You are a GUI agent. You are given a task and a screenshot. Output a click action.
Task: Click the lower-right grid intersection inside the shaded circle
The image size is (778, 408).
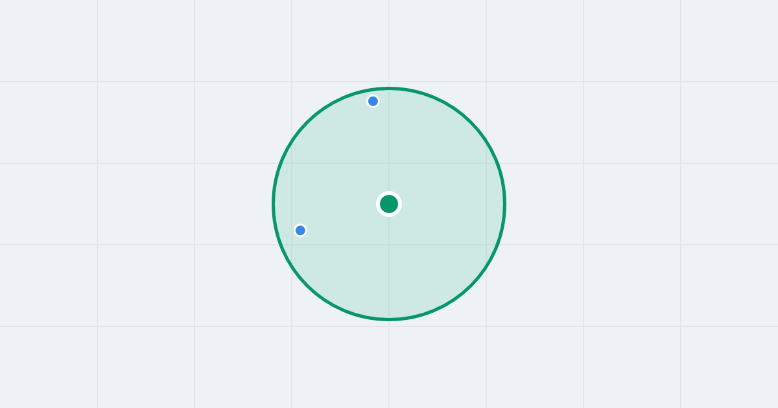(x=486, y=245)
